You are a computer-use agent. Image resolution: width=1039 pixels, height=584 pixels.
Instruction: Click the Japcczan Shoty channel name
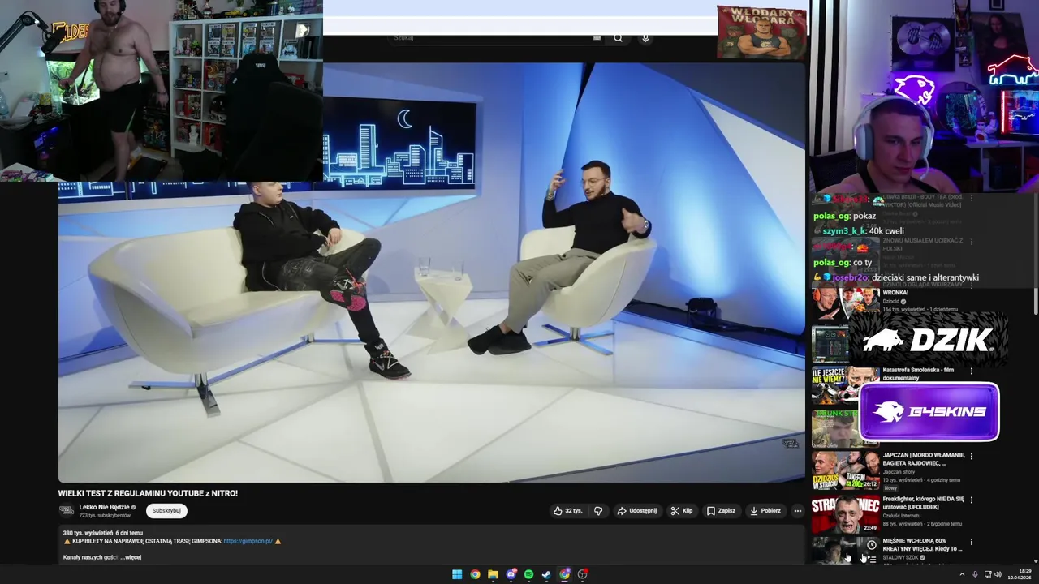tap(899, 472)
